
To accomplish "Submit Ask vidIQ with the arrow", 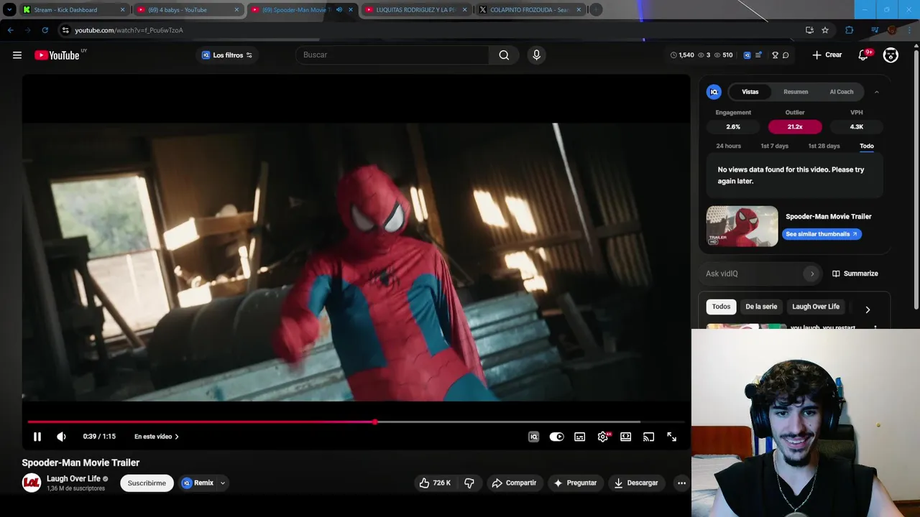I will (812, 274).
